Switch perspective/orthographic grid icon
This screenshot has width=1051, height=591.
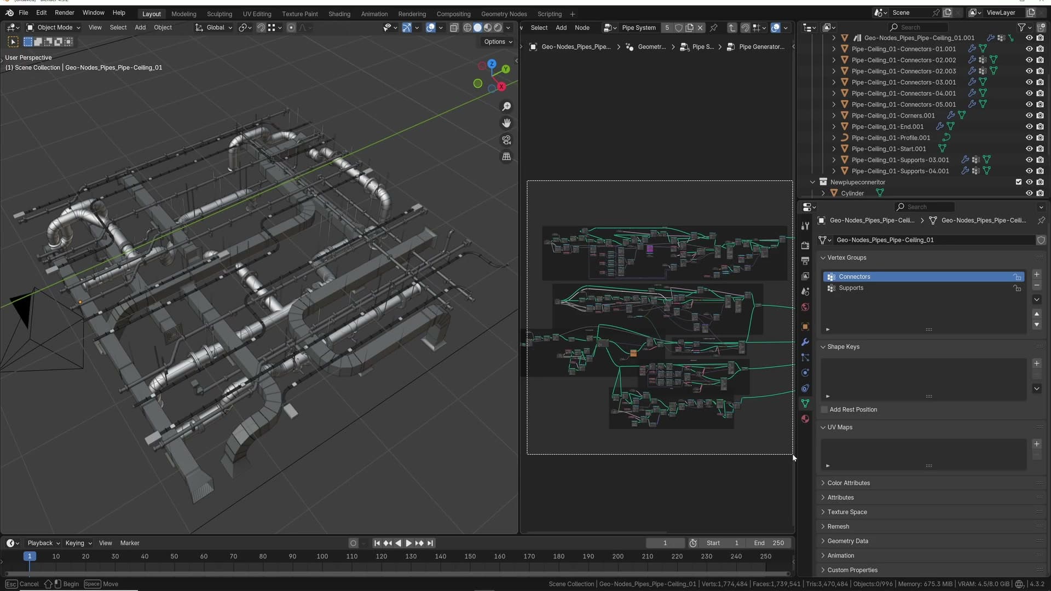pyautogui.click(x=506, y=157)
